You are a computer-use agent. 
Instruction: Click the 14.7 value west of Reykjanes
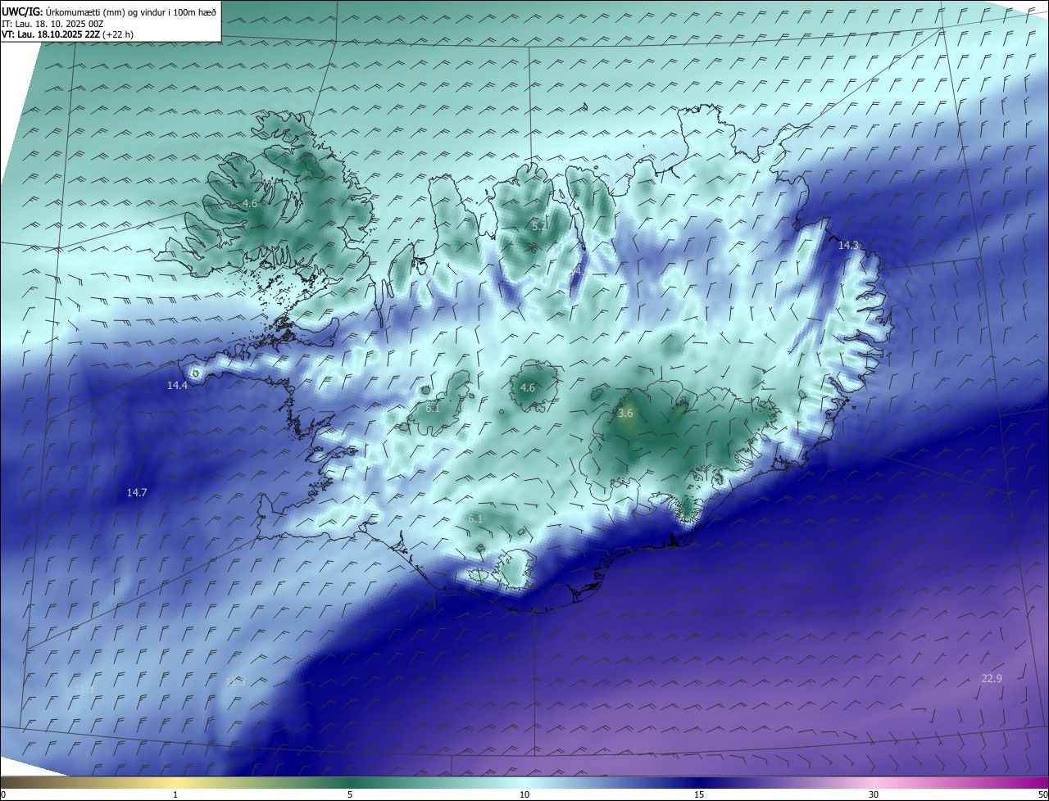[x=136, y=492]
